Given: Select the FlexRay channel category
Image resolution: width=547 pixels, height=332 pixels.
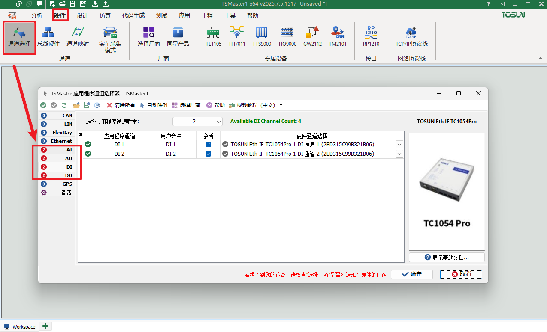Looking at the screenshot, I should 57,133.
